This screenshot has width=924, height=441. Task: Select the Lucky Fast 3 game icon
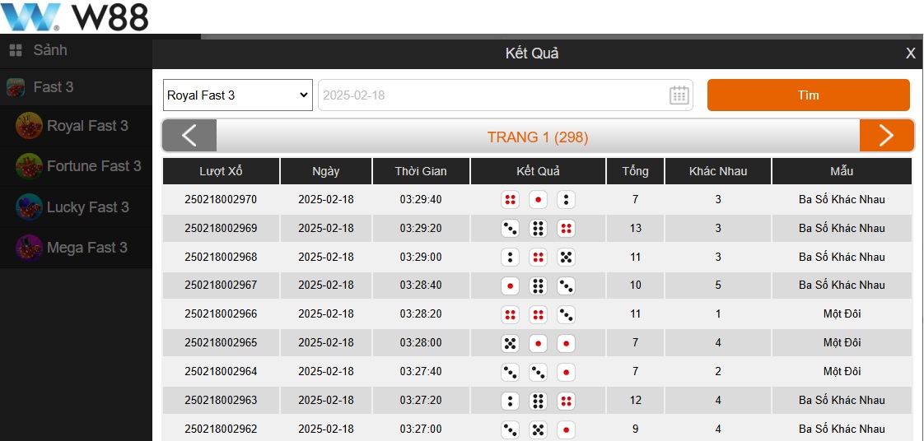pos(29,207)
